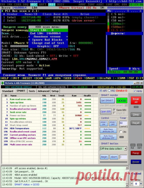Click 1HELP in Victoria 3.52 function bar
This screenshot has width=144, height=188.
4,78
